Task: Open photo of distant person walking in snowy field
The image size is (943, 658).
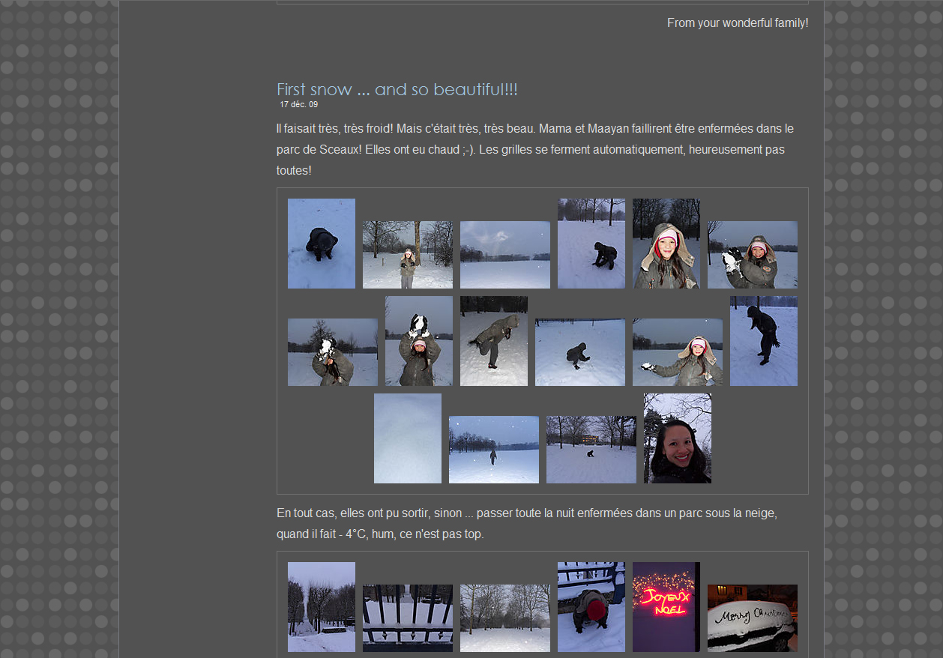Action: 493,449
